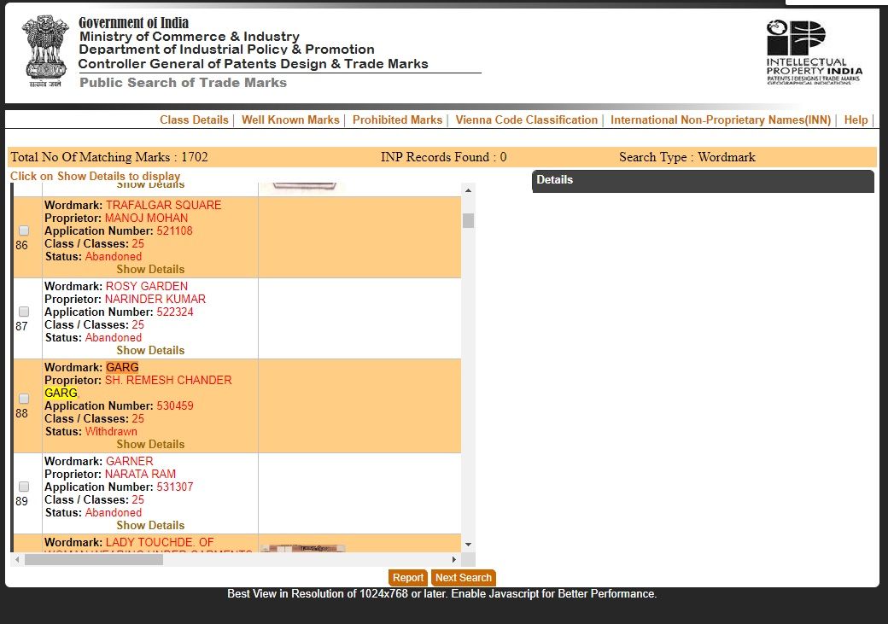
Task: Click Total No Of Matching Marks text
Action: [109, 157]
